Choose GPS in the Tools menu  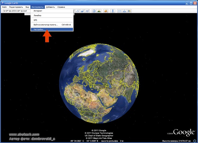52,20
